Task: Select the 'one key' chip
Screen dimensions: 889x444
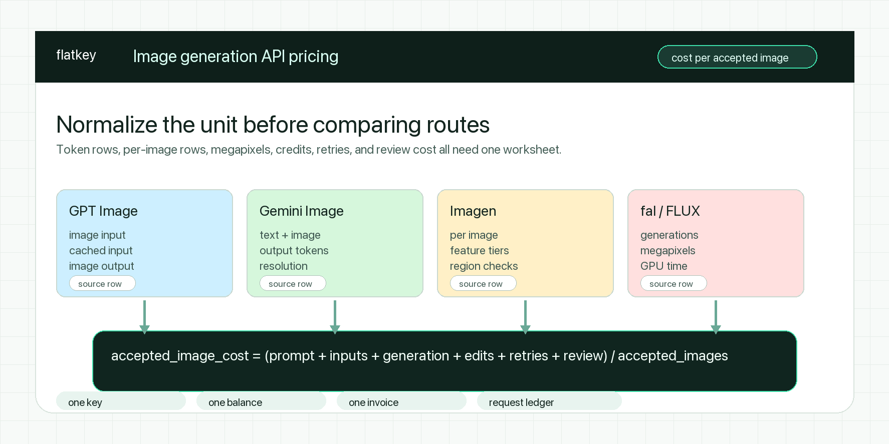Action: [x=121, y=402]
